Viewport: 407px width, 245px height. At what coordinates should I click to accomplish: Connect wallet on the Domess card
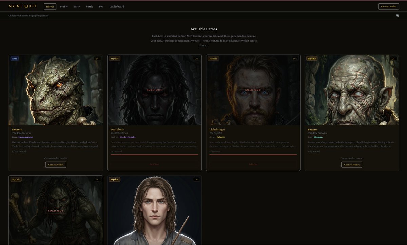[x=56, y=165]
